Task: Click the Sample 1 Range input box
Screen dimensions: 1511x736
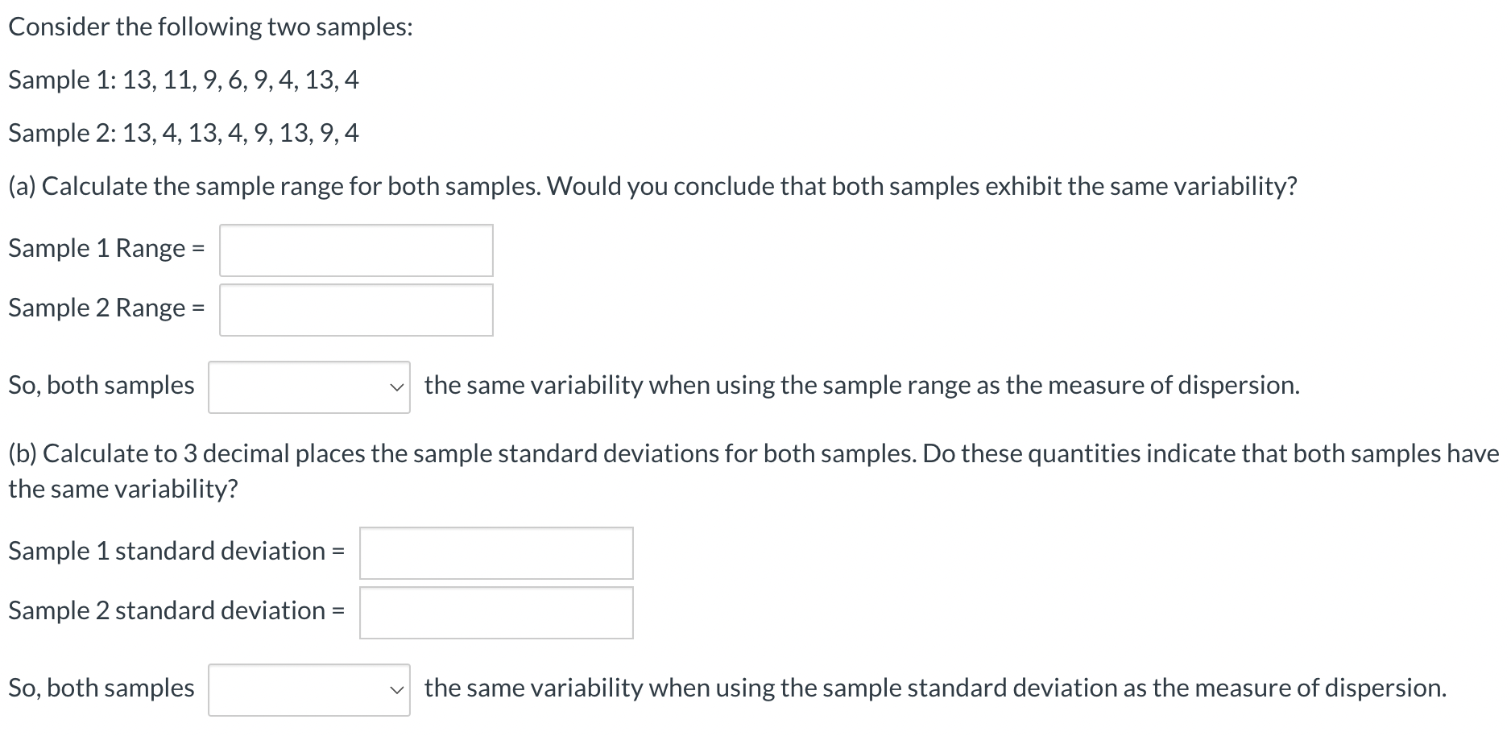Action: [356, 250]
